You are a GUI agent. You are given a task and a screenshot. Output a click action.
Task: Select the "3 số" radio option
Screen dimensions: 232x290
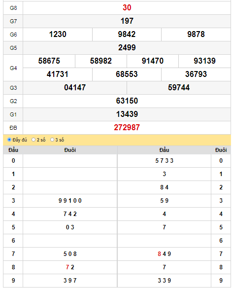[x=52, y=140]
